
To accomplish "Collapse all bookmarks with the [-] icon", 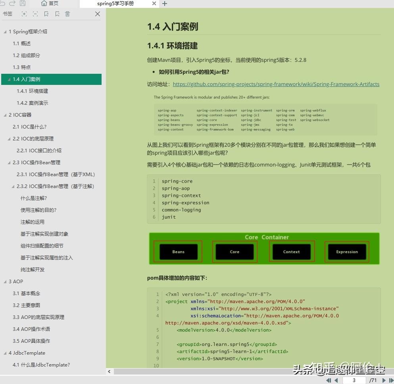I will pos(35,13).
